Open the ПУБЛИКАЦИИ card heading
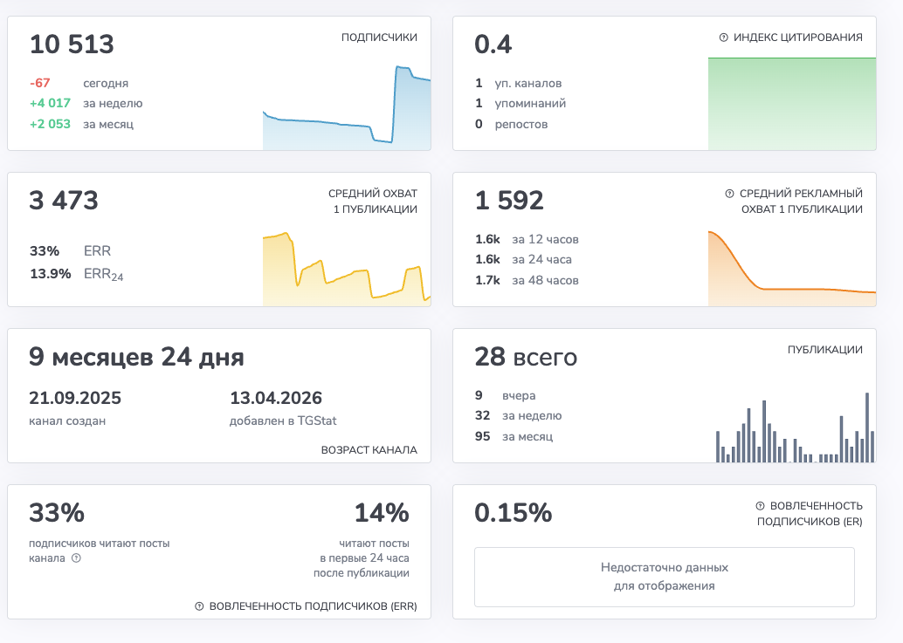This screenshot has height=643, width=903. tap(824, 350)
